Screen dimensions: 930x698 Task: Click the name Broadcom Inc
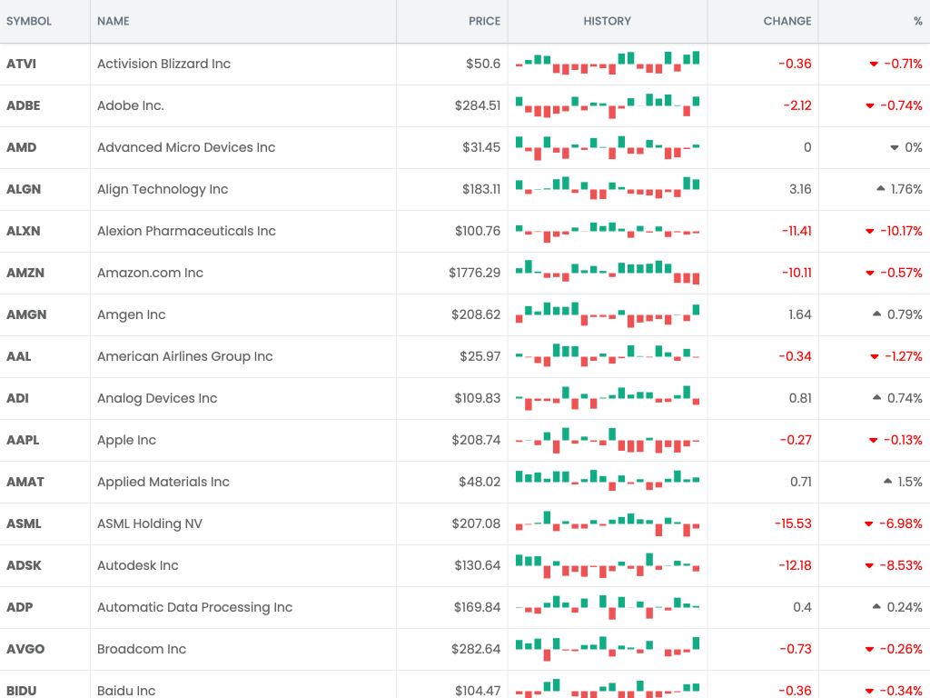coord(142,649)
